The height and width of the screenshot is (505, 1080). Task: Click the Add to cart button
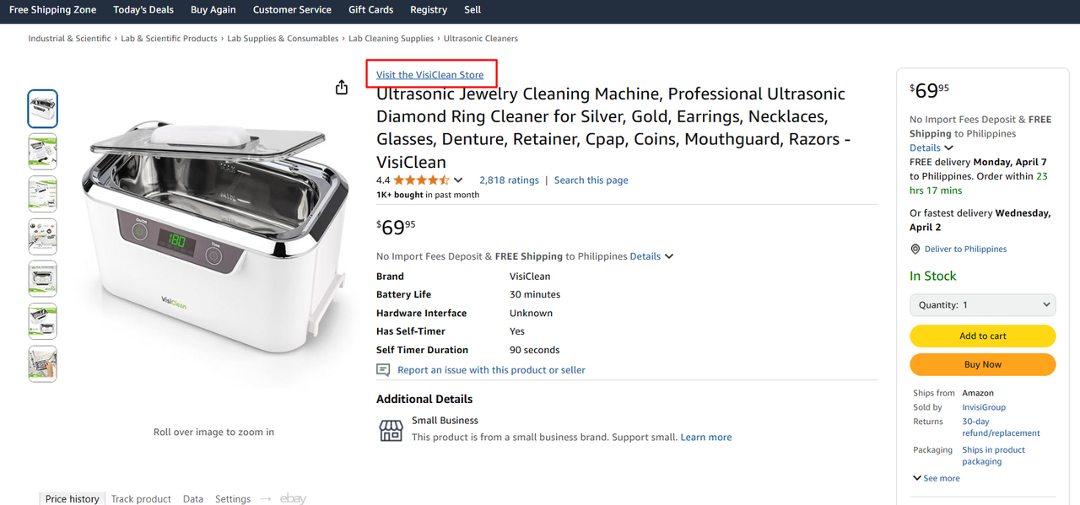(982, 336)
